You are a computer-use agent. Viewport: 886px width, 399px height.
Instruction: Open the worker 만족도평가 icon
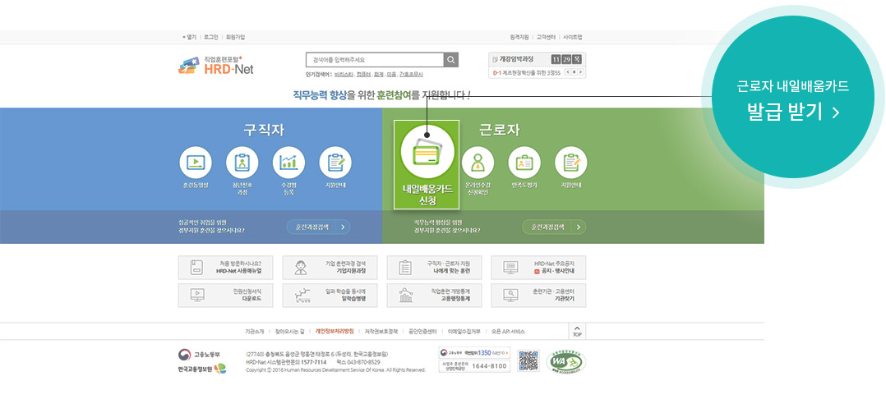(x=524, y=163)
